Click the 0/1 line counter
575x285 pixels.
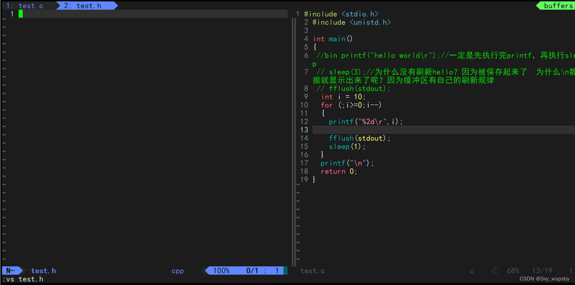[252, 271]
